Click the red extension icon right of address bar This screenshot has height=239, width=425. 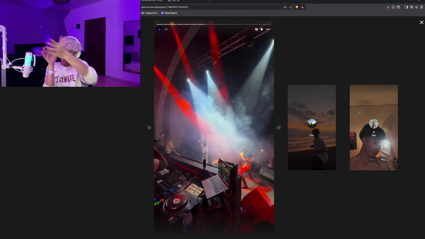coord(388,7)
